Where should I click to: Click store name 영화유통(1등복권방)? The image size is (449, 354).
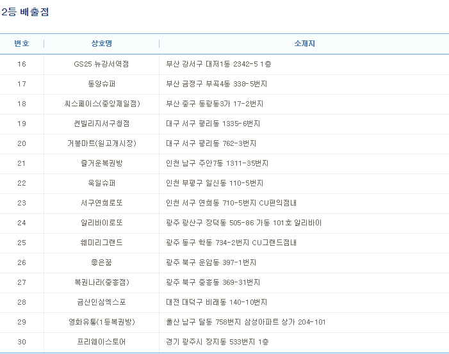pos(102,322)
